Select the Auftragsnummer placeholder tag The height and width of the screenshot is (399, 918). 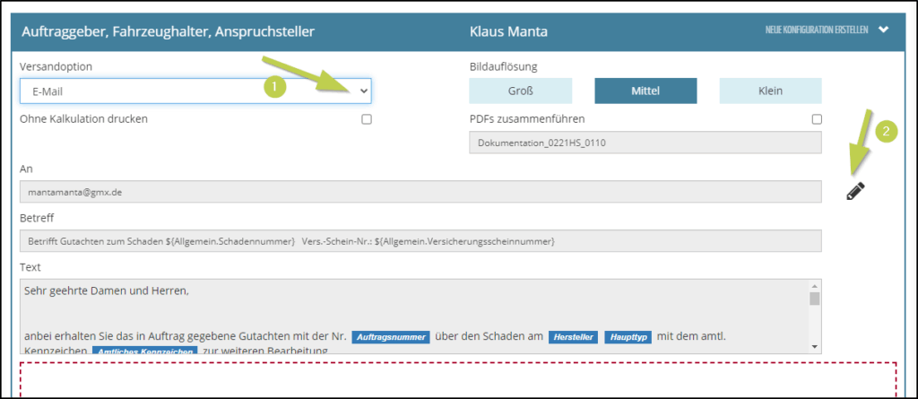[391, 337]
